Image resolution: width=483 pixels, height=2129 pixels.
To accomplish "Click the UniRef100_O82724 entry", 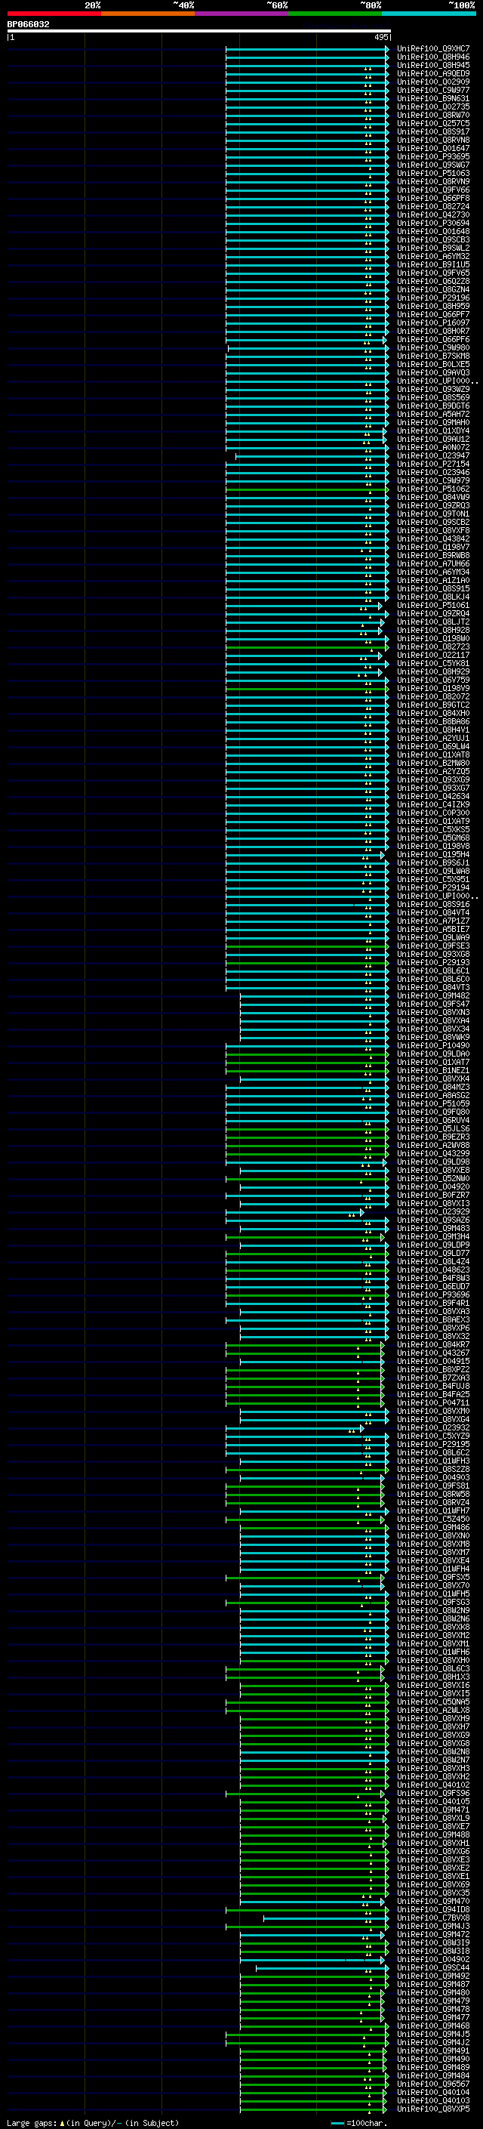I will click(x=432, y=207).
